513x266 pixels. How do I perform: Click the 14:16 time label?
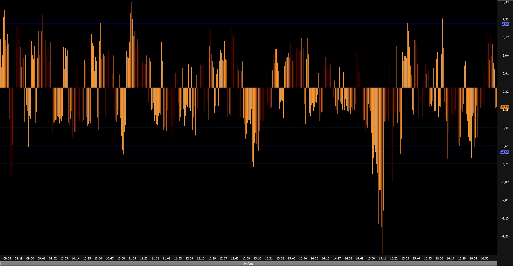pyautogui.click(x=326, y=258)
